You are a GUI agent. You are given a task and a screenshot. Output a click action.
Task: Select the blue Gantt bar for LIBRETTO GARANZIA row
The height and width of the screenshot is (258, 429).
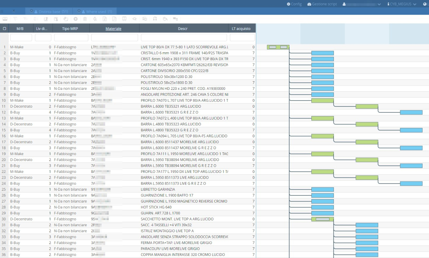coord(322,189)
